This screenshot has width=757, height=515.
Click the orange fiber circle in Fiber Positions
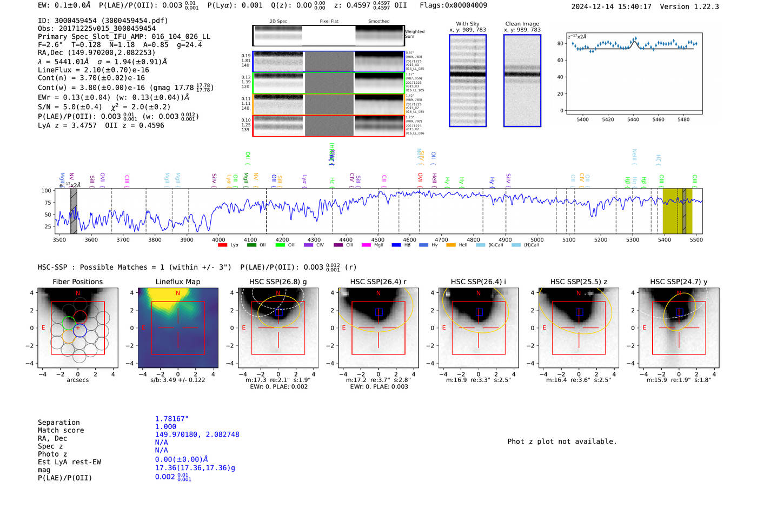point(69,337)
